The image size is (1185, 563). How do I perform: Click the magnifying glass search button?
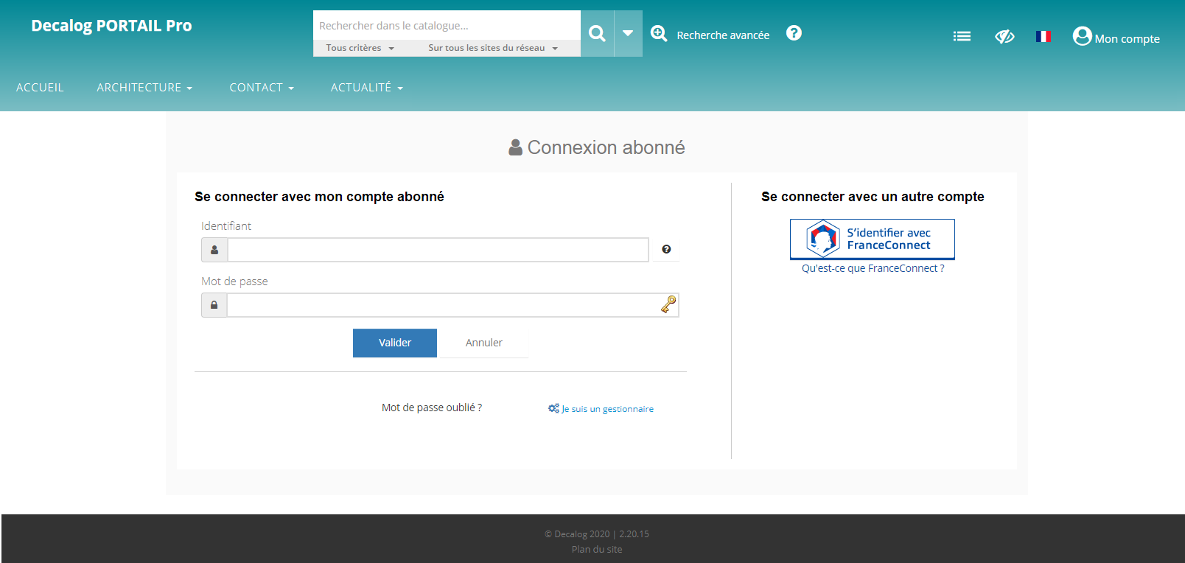click(597, 33)
